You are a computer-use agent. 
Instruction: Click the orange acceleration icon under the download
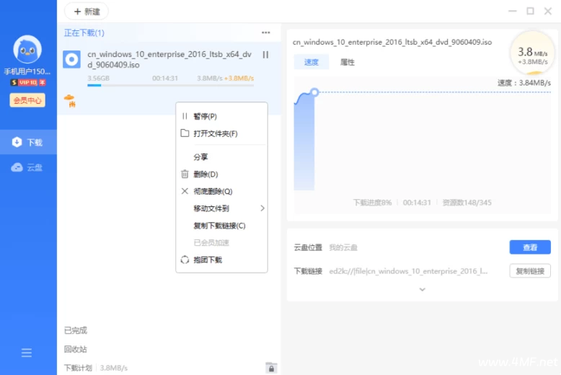(70, 100)
